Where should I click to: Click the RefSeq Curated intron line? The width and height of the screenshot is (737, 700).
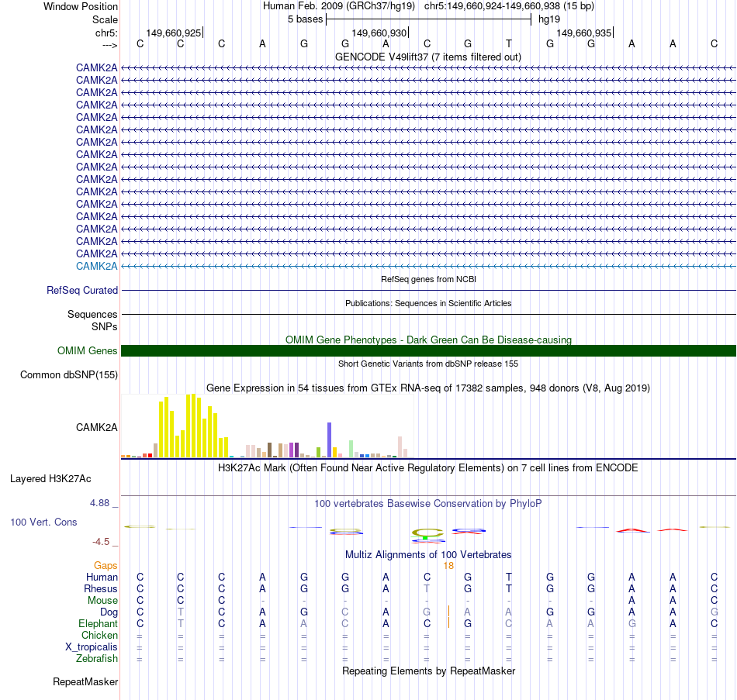[429, 291]
